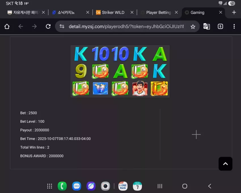Click the Bet Level : 100 text
Viewport: 241px width, 193px height.
(x=32, y=121)
